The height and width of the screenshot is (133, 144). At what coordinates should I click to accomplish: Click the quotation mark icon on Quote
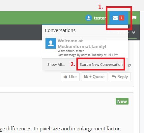tap(86, 76)
